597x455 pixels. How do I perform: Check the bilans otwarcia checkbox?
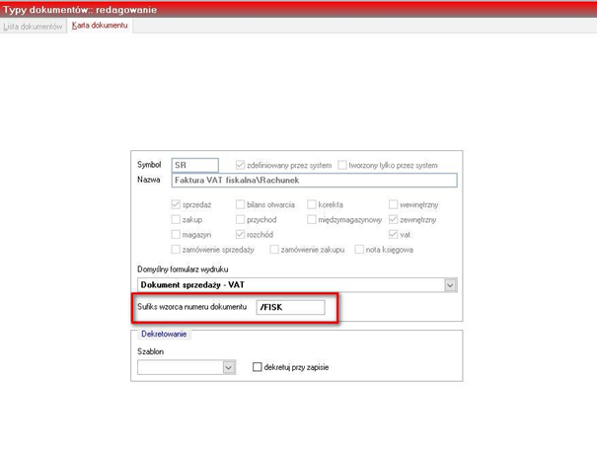coord(240,204)
